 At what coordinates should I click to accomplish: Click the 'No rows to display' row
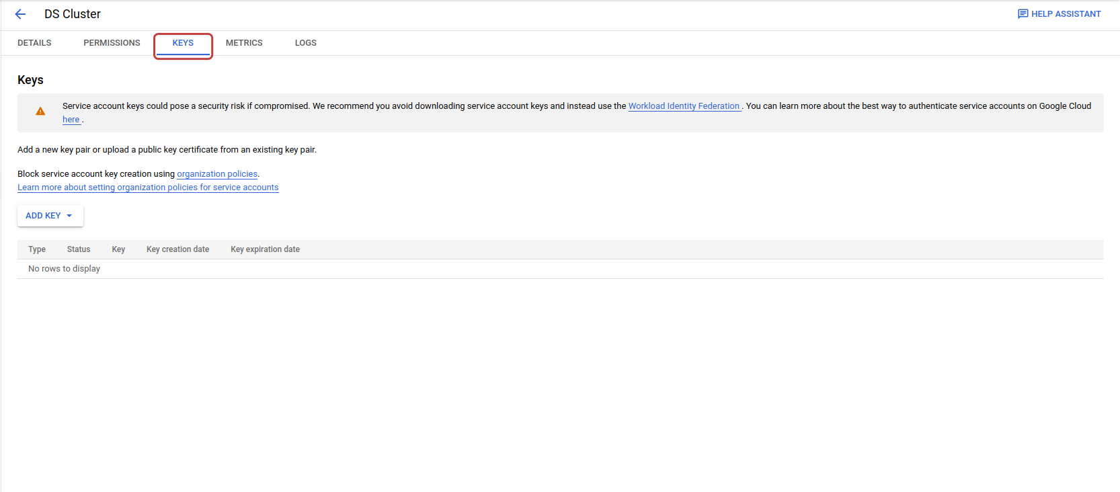64,269
